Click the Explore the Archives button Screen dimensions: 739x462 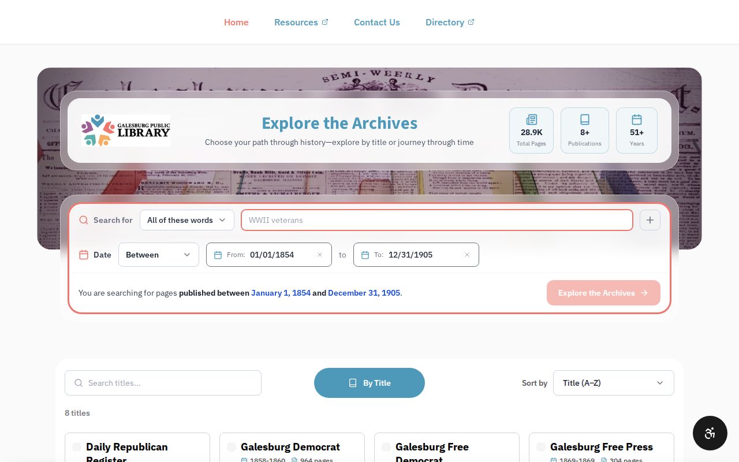[x=603, y=293]
